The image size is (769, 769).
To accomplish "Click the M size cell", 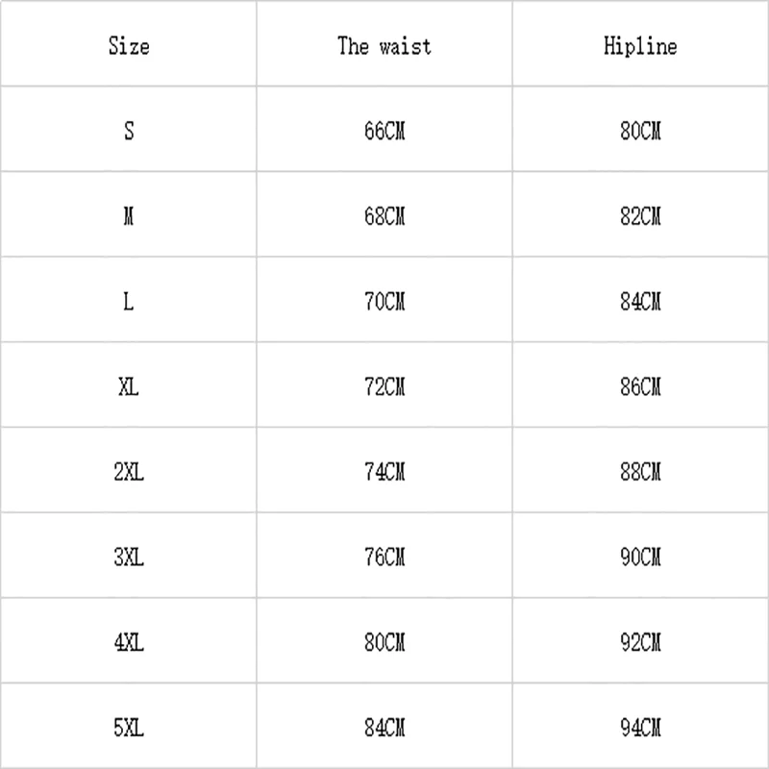I will click(129, 217).
